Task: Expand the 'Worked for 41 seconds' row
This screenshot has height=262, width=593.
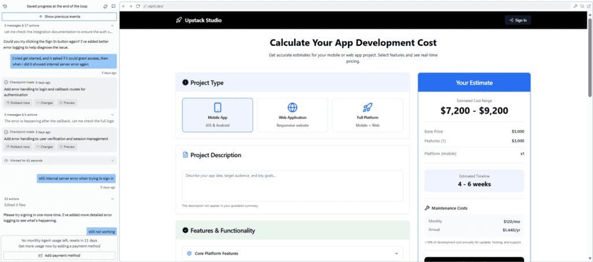Action: (60, 161)
